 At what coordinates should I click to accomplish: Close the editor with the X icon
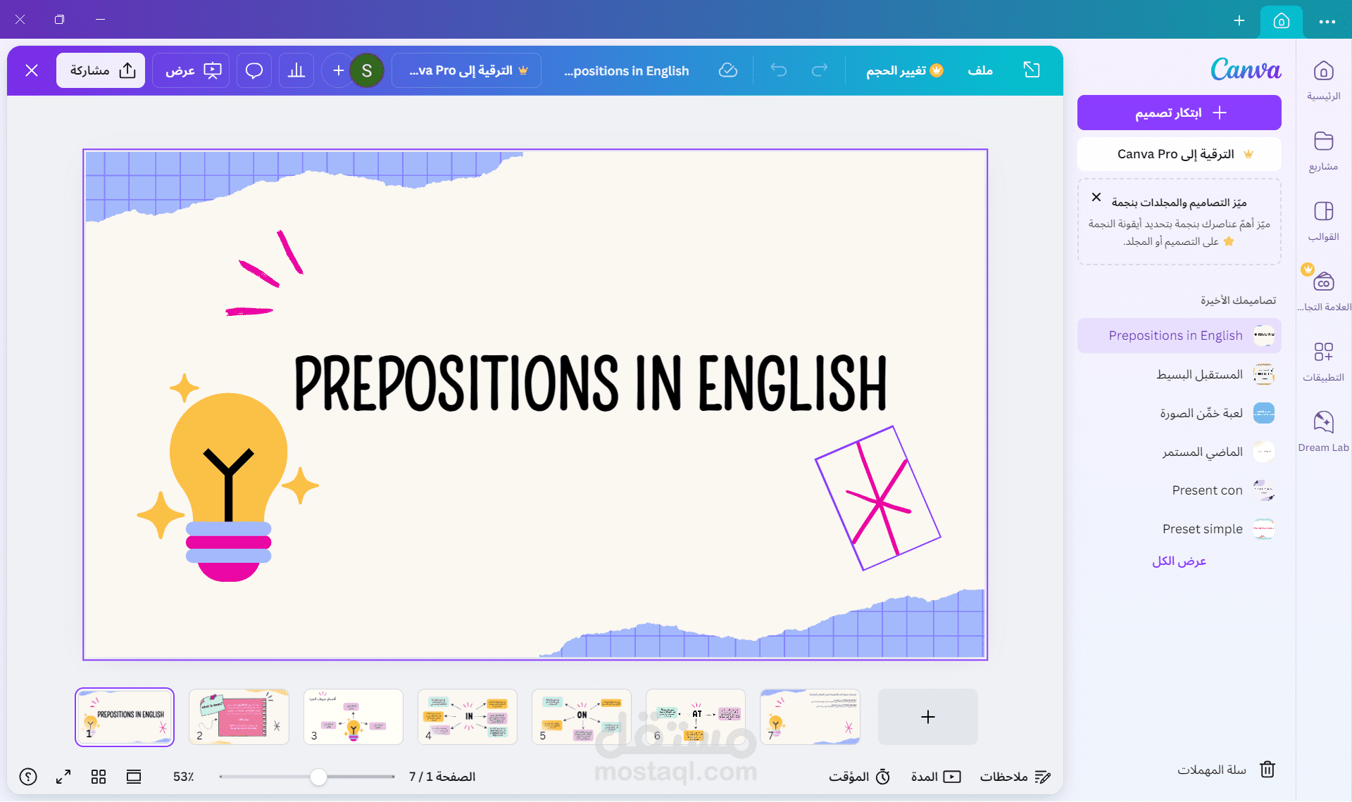[32, 70]
